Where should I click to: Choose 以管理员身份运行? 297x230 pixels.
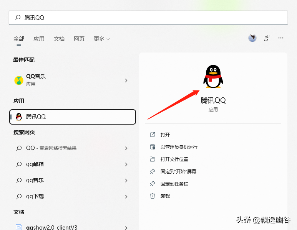coord(179,147)
